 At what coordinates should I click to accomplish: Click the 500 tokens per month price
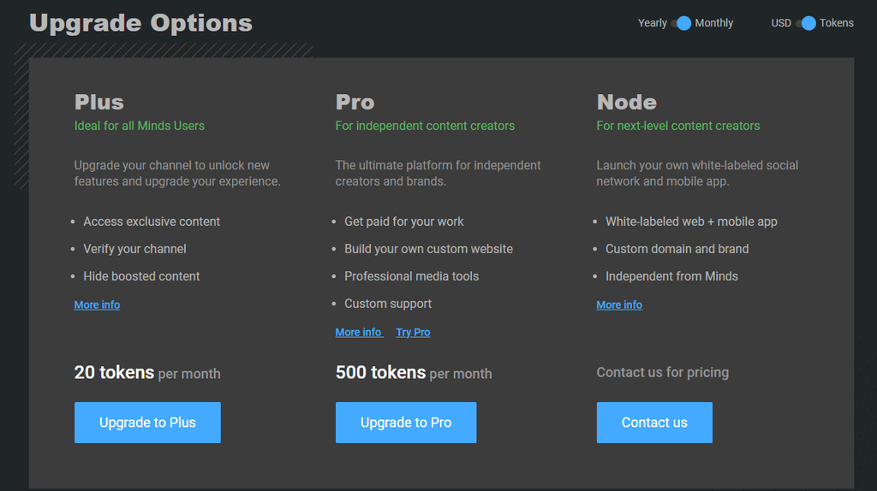414,373
